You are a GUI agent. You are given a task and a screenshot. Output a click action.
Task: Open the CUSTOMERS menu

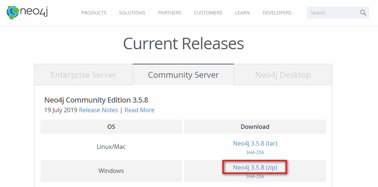pos(208,13)
